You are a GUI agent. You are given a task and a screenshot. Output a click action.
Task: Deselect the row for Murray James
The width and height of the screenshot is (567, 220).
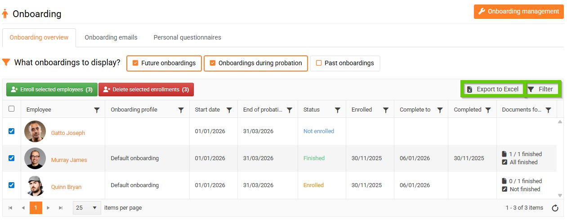[x=12, y=158]
